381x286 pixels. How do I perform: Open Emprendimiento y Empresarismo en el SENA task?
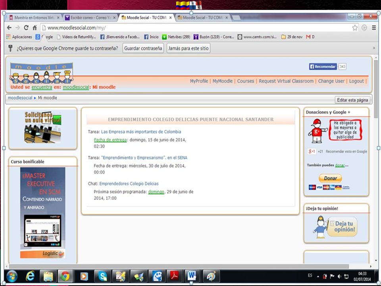pyautogui.click(x=144, y=158)
